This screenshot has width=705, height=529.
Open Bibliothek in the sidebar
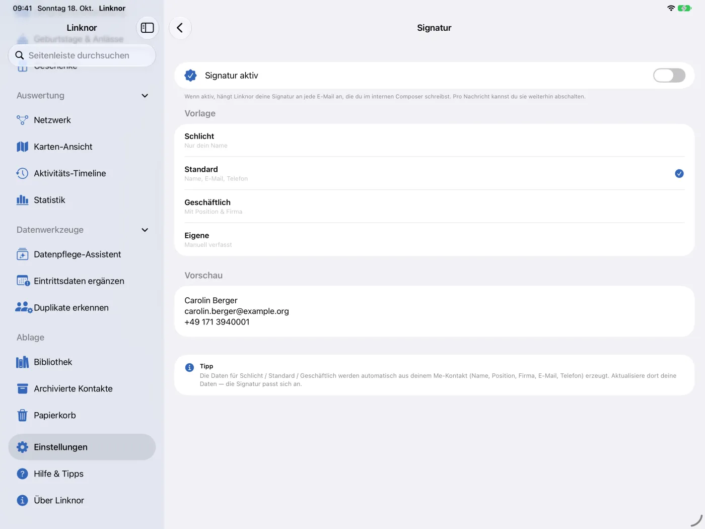coord(82,362)
